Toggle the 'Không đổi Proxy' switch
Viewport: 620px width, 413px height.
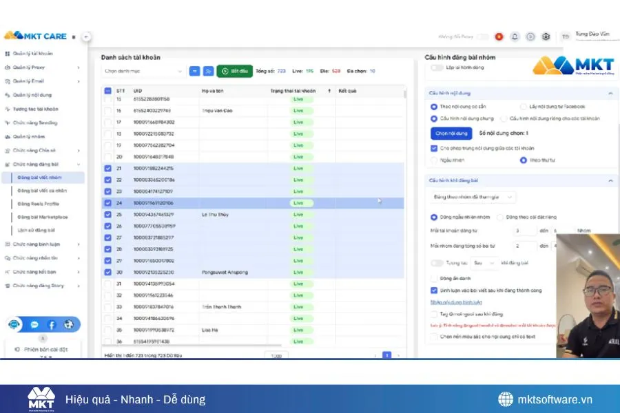[482, 36]
